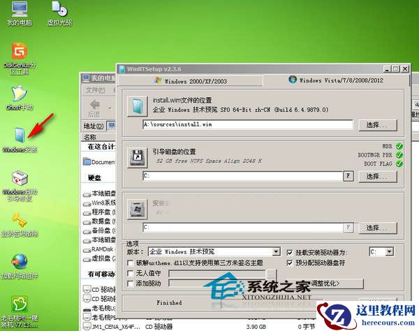Enable the 无人值守 checkbox

click(131, 273)
